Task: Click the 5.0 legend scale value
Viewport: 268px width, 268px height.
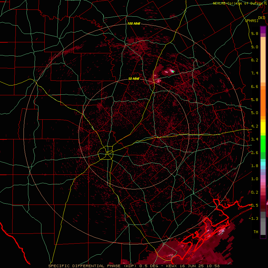Action: coord(255,113)
